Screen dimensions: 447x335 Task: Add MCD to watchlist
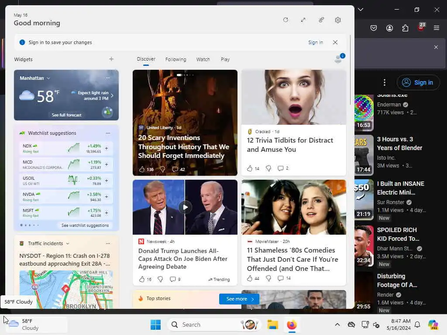[x=107, y=164]
